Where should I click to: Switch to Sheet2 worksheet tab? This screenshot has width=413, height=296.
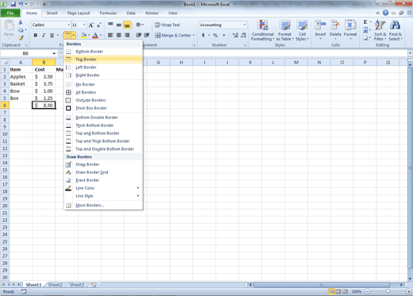55,285
